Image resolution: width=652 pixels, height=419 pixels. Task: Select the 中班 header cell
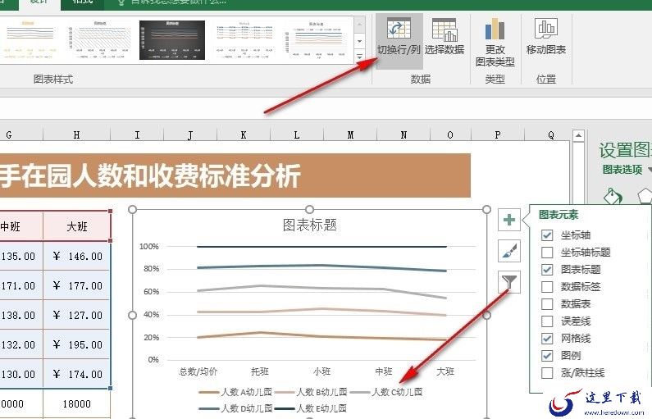click(21, 226)
